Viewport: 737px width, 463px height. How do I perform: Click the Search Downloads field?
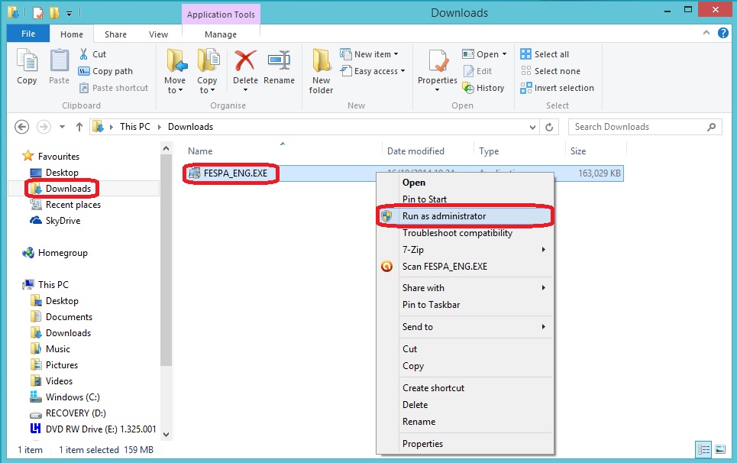pos(645,127)
